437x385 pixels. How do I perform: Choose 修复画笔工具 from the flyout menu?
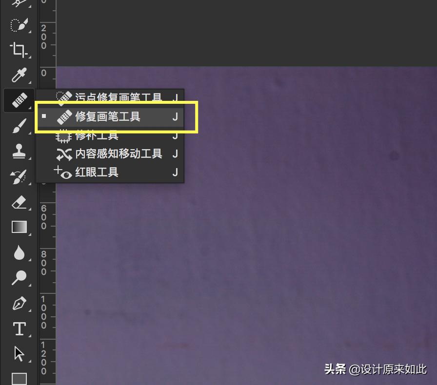[112, 116]
